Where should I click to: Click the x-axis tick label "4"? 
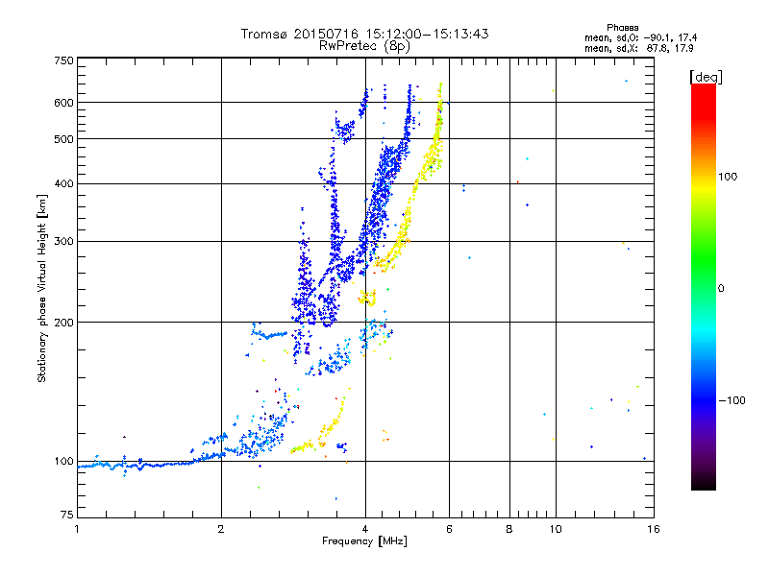[365, 529]
